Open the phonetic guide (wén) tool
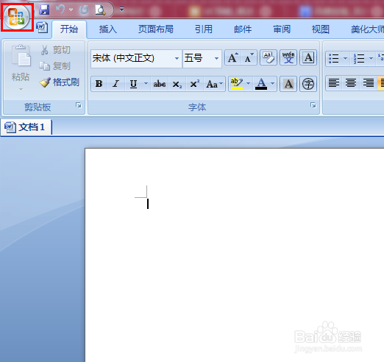Image resolution: width=384 pixels, height=362 pixels. coord(288,57)
